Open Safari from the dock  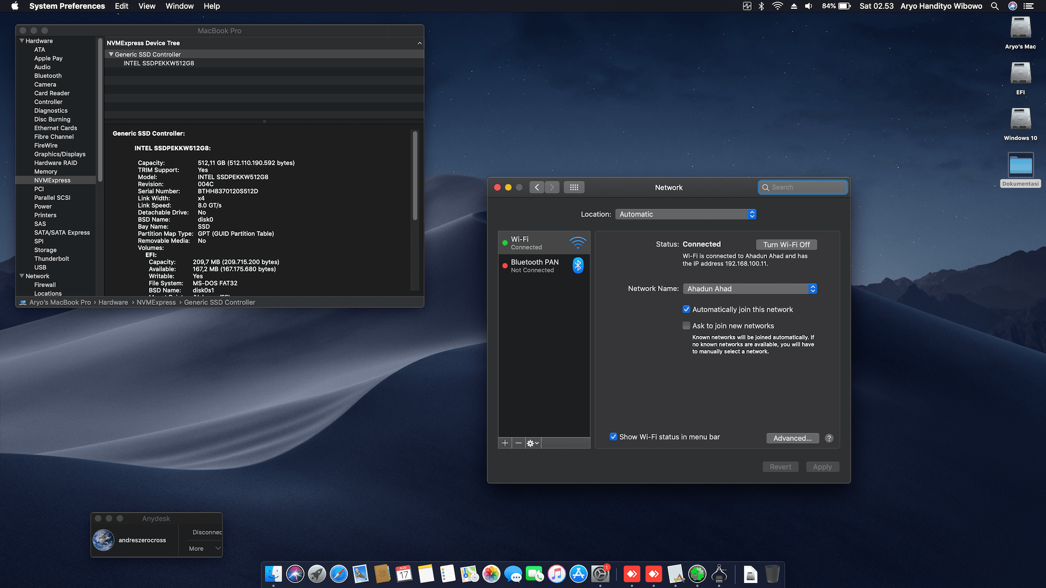pyautogui.click(x=338, y=574)
